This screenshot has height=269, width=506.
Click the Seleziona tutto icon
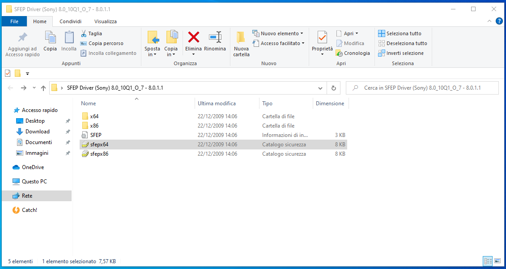(382, 33)
